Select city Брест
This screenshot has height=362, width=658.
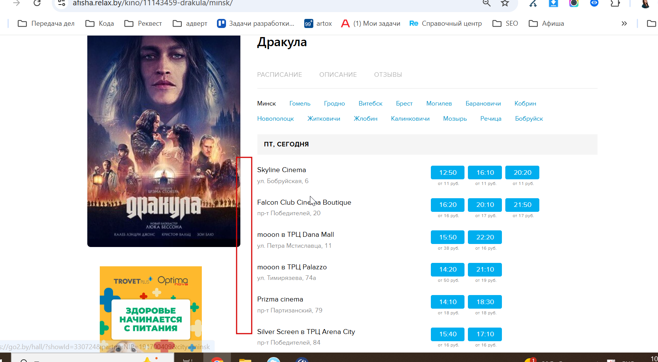pos(404,104)
